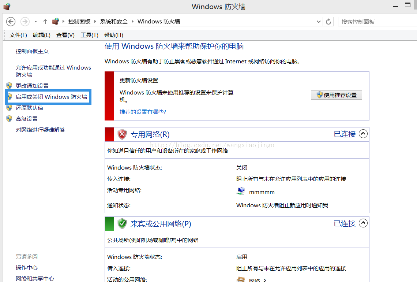Minimize the Windows 防火墙 window
This screenshot has width=417, height=282.
[x=395, y=6]
